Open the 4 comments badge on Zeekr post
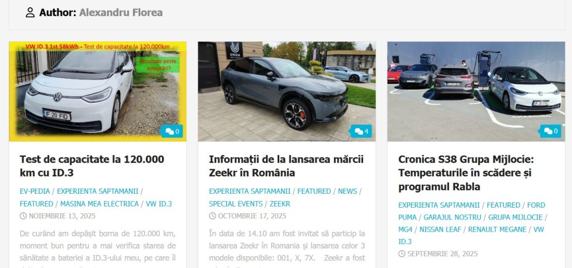Image resolution: width=572 pixels, height=268 pixels. (361, 131)
